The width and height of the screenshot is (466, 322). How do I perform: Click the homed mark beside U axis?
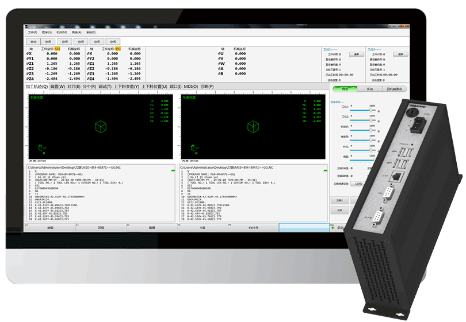[x=219, y=53]
